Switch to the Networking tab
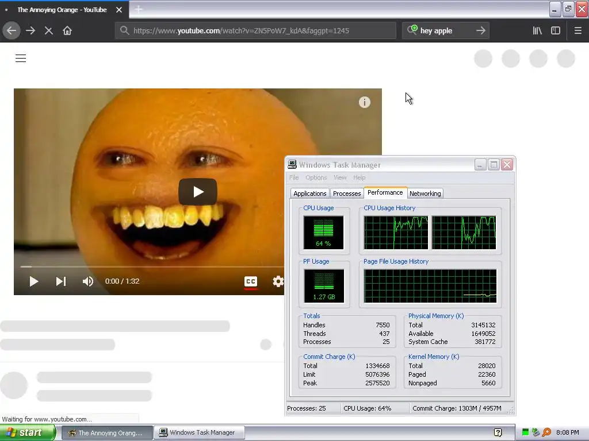The image size is (589, 441). pos(425,194)
